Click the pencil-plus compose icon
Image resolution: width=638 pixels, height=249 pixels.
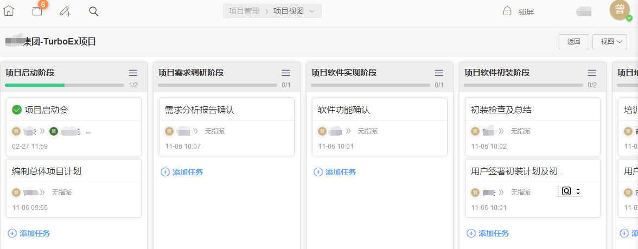65,11
